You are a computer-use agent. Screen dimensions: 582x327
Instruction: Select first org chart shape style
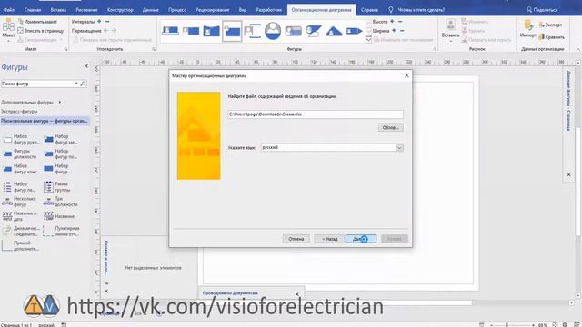click(x=171, y=31)
